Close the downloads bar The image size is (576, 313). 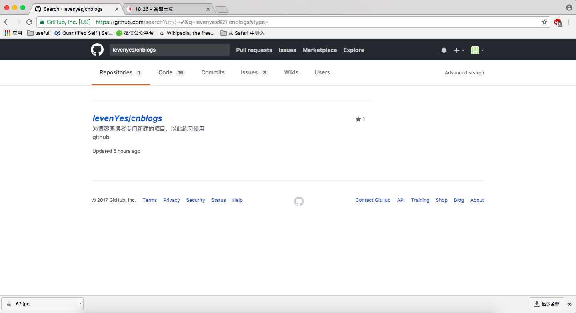coord(570,304)
